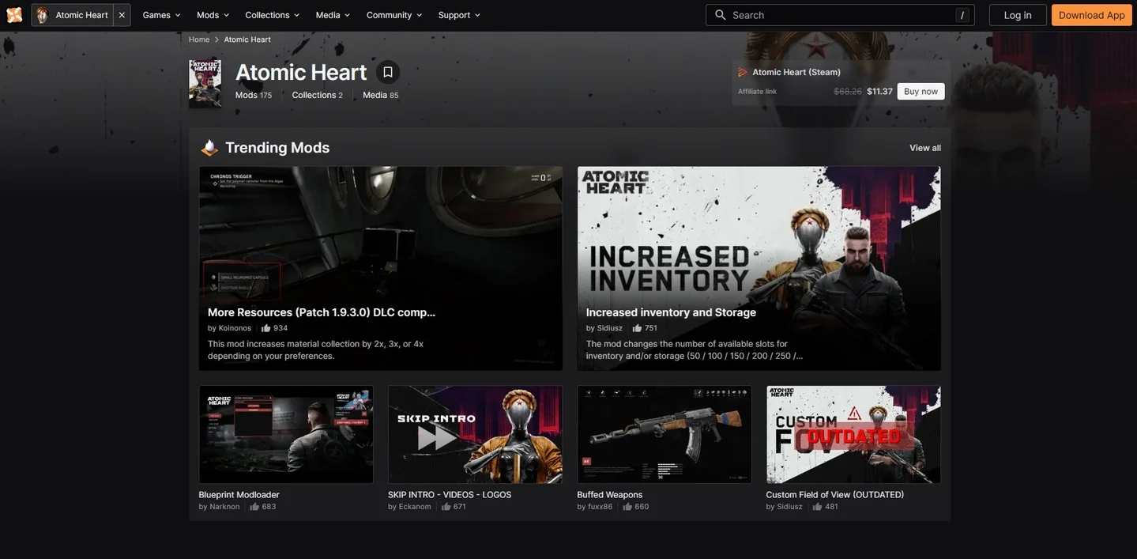Click thumbs-up icon for Custom Field of View
Viewport: 1137px width, 559px height.
(x=817, y=507)
